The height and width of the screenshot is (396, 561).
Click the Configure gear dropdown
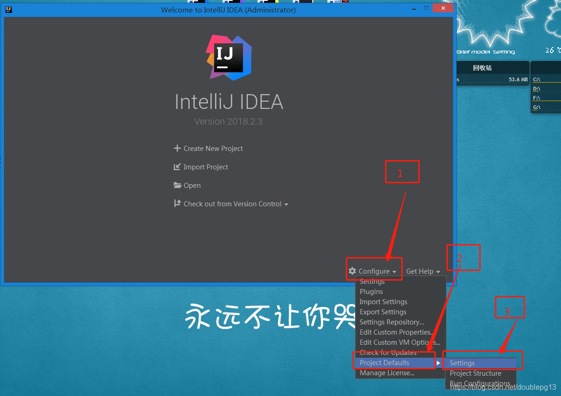coord(373,271)
